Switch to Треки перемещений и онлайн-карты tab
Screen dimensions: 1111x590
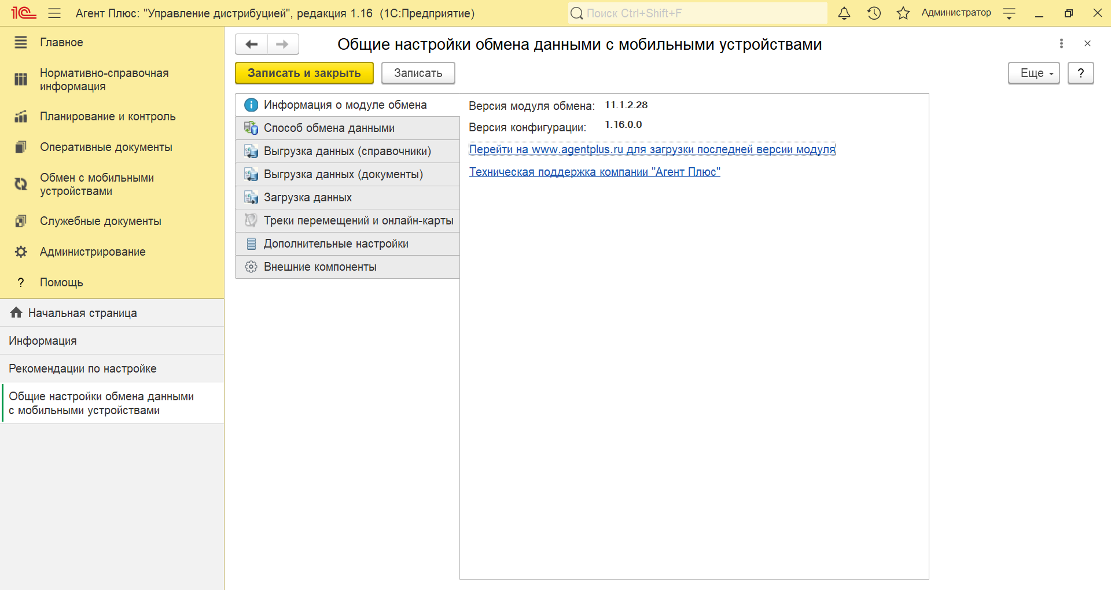[358, 220]
